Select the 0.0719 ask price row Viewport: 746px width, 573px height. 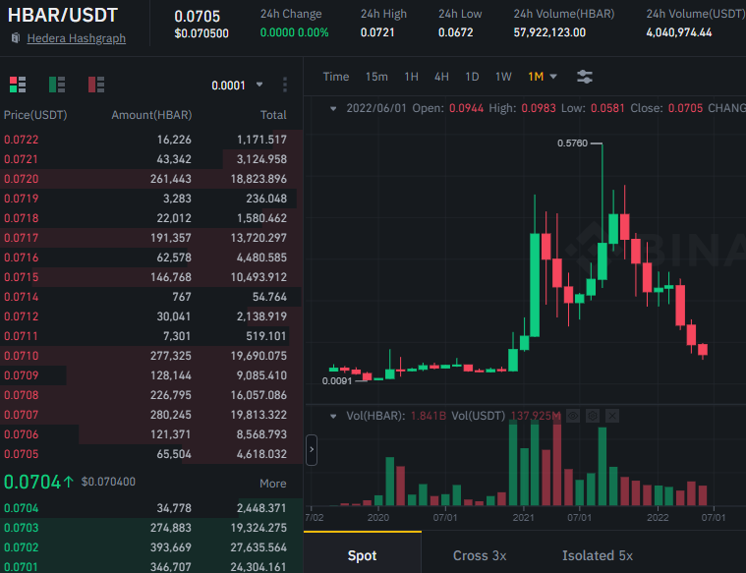pos(151,199)
